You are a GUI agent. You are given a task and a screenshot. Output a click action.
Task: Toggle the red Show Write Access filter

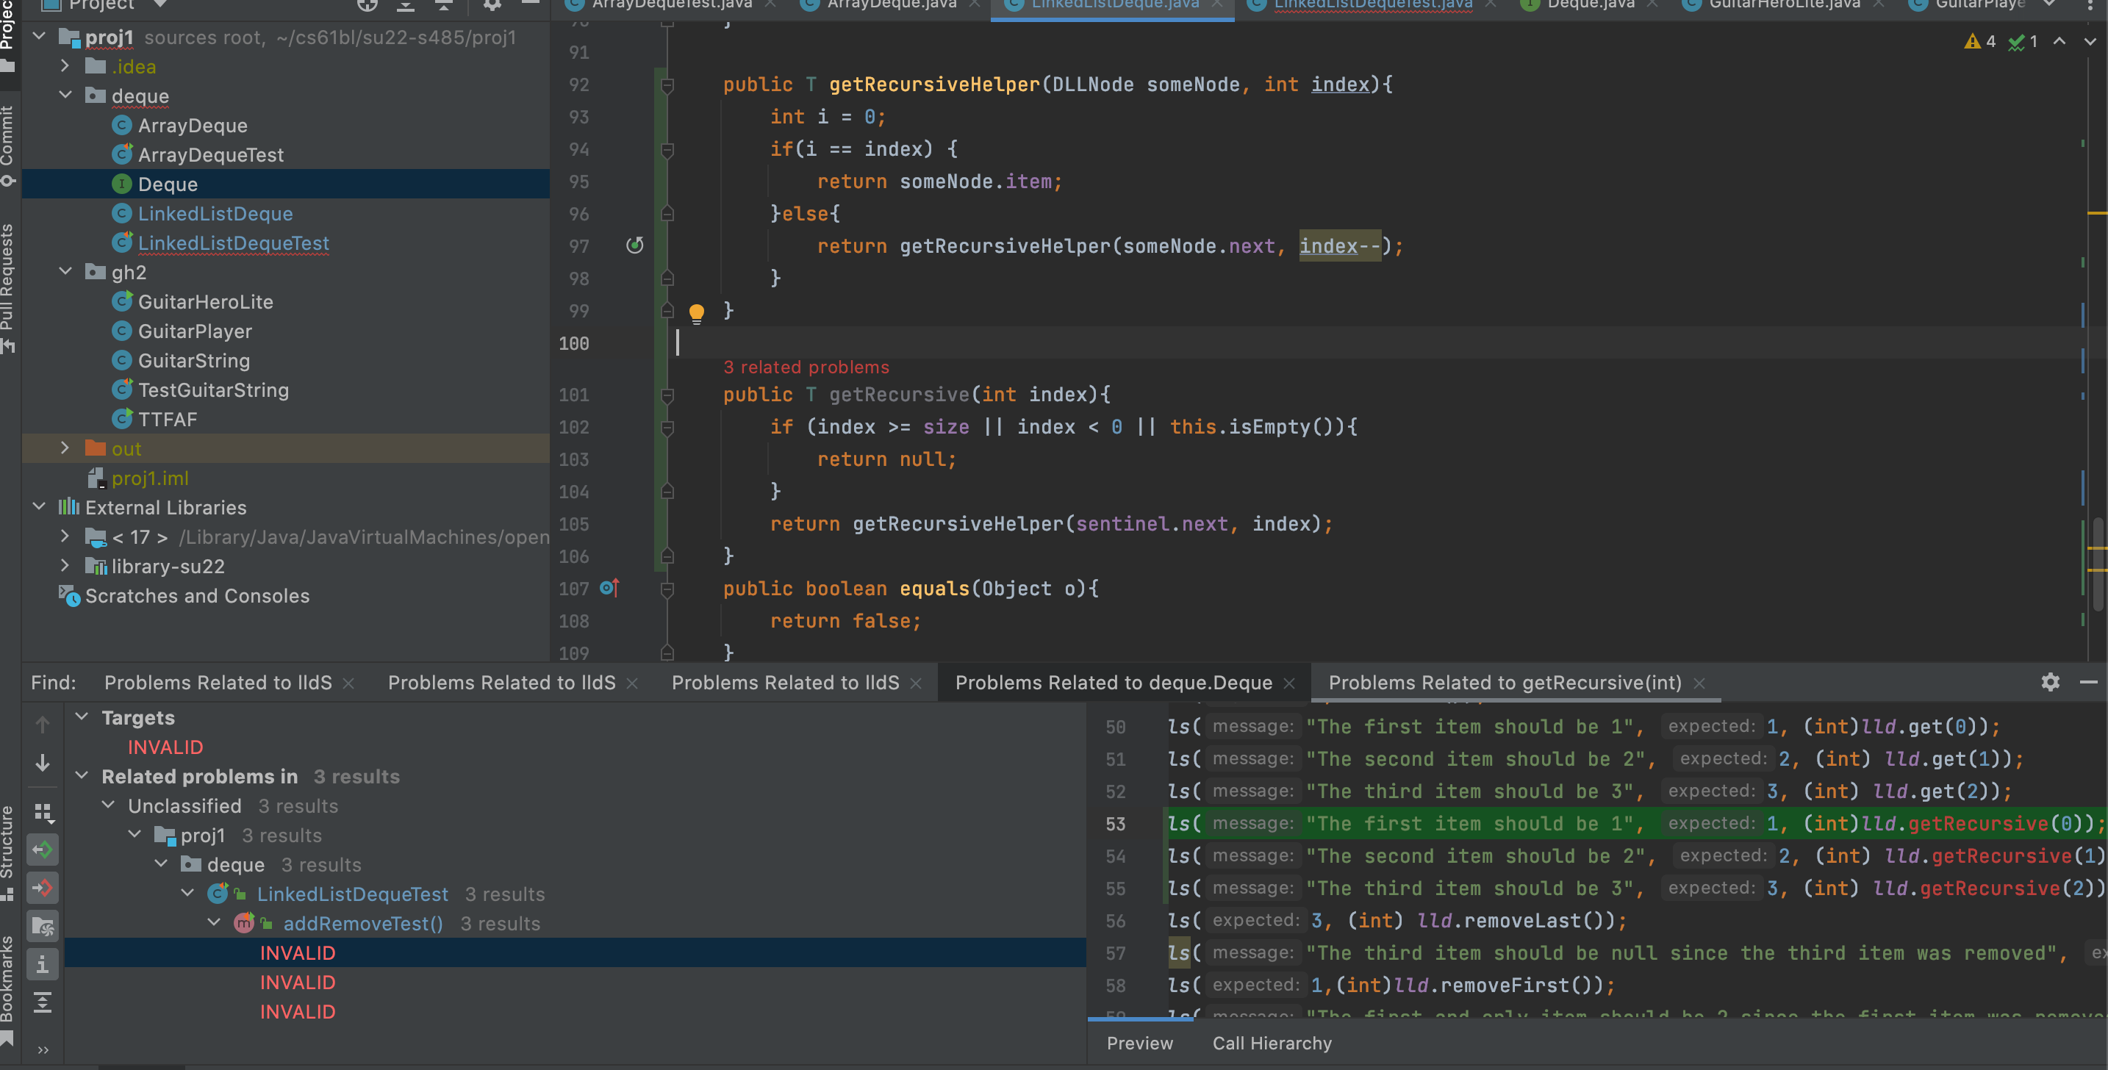(43, 888)
